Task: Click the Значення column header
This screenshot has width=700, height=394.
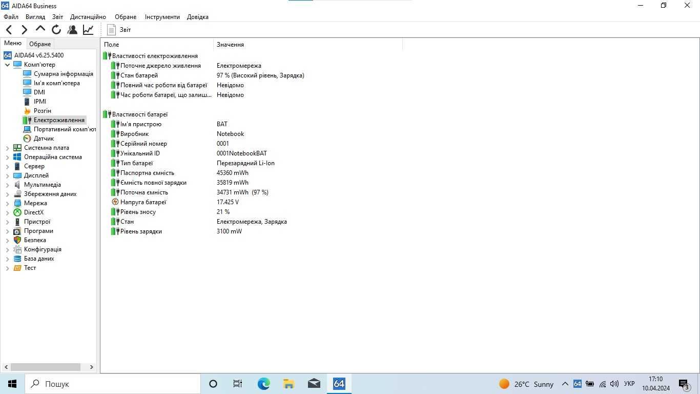Action: [x=308, y=45]
